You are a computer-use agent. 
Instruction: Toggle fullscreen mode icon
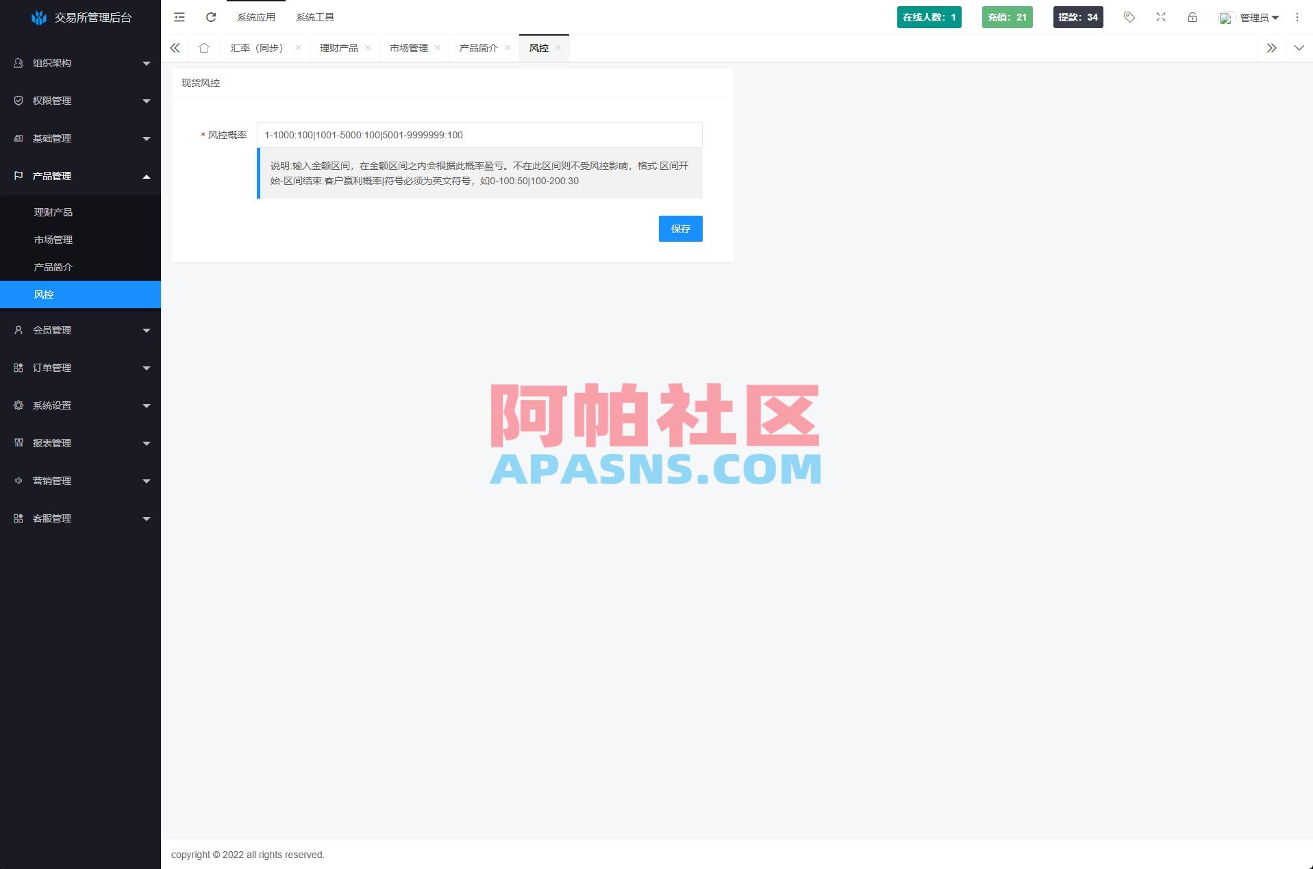(x=1160, y=17)
